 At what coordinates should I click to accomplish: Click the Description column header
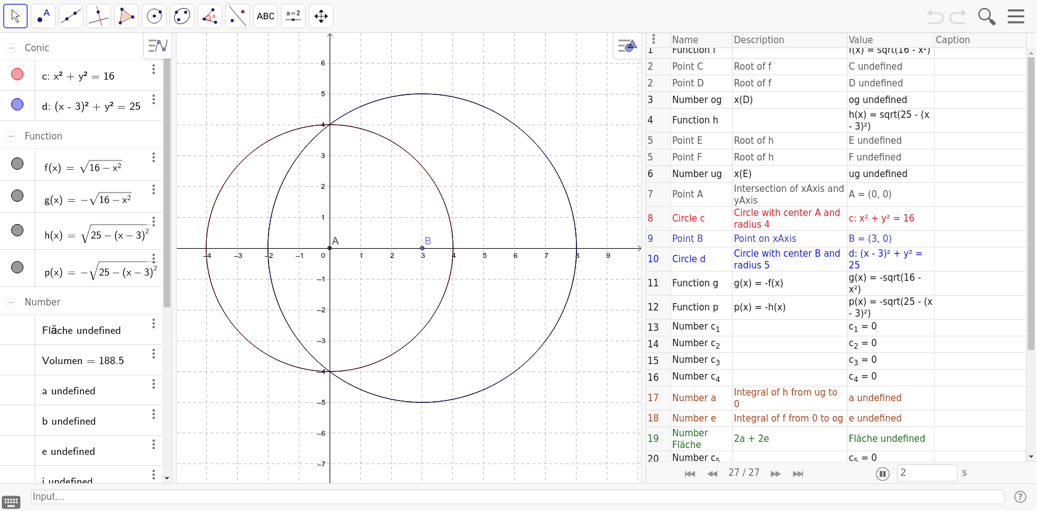[759, 39]
